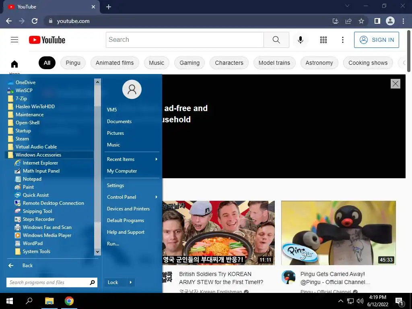This screenshot has height=309, width=412.
Task: Click the SIGN IN button
Action: pos(376,40)
